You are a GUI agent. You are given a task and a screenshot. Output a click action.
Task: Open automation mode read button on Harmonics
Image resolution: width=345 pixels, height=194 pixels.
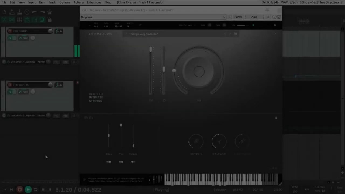[24, 92]
